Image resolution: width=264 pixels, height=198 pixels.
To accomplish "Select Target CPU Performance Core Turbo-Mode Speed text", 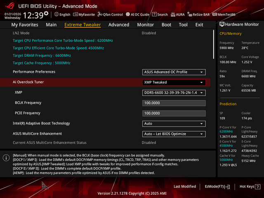I will click(x=63, y=40).
